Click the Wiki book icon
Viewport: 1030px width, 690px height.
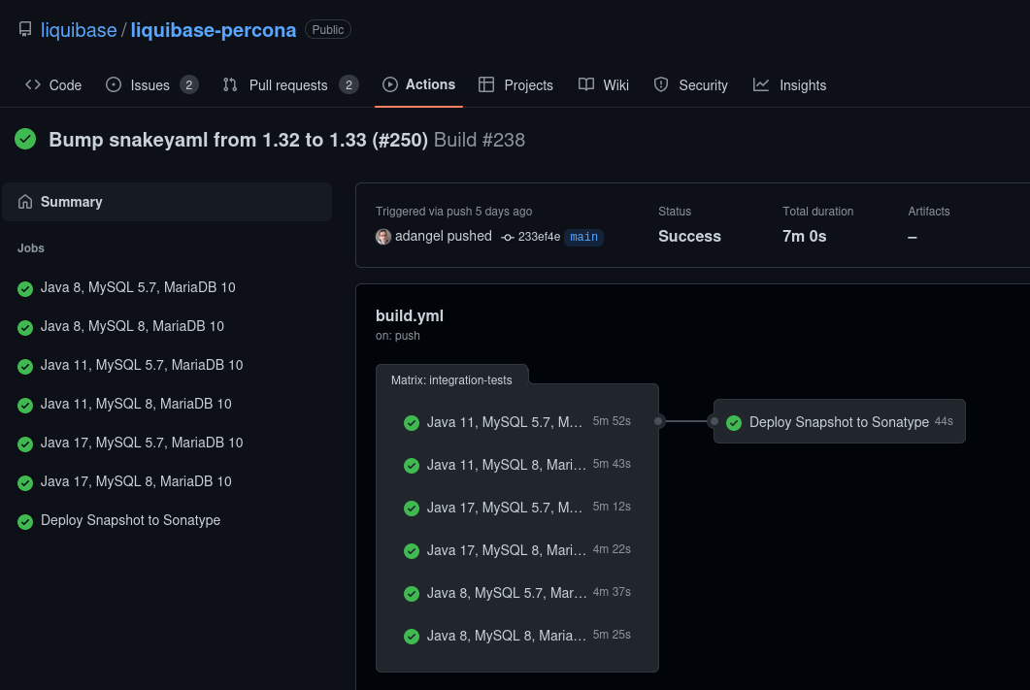[x=586, y=84]
